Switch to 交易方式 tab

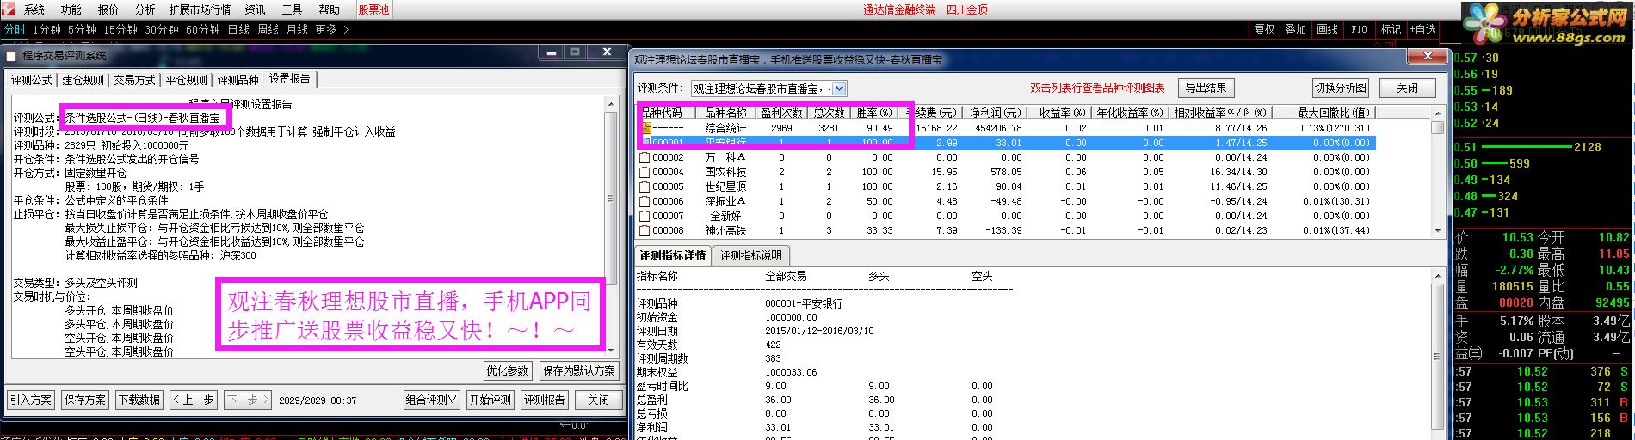[135, 80]
